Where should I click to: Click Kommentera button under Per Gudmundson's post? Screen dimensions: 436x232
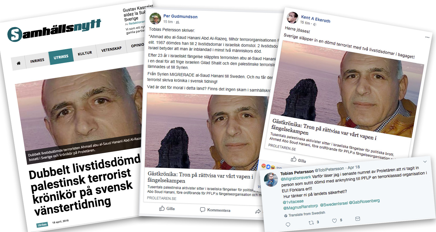215,210
